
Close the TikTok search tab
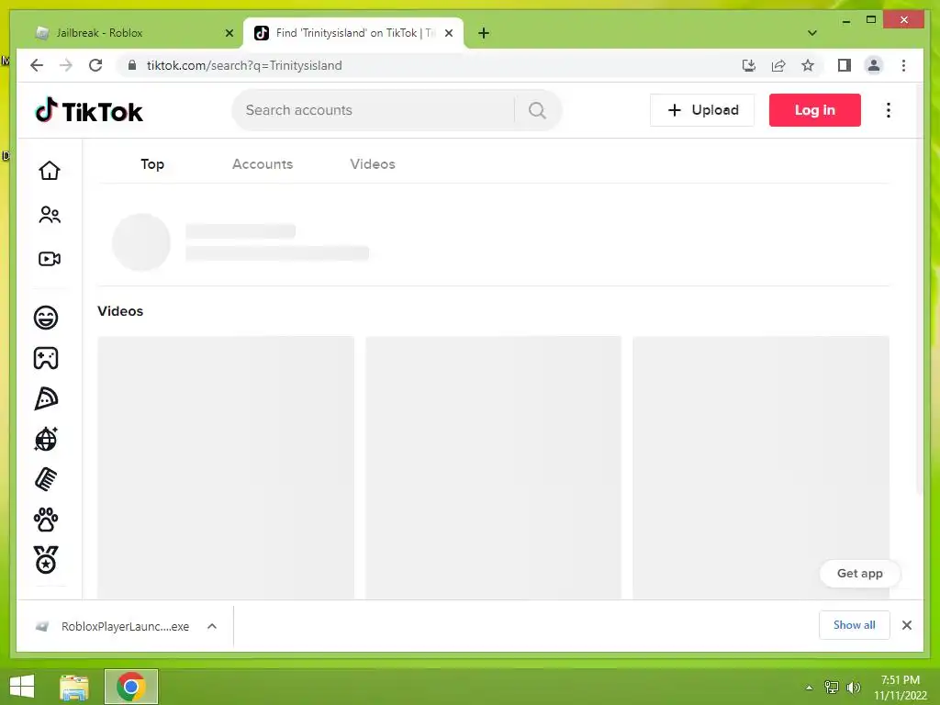449,33
